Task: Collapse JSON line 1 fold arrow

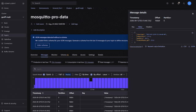Action: pos(133,33)
